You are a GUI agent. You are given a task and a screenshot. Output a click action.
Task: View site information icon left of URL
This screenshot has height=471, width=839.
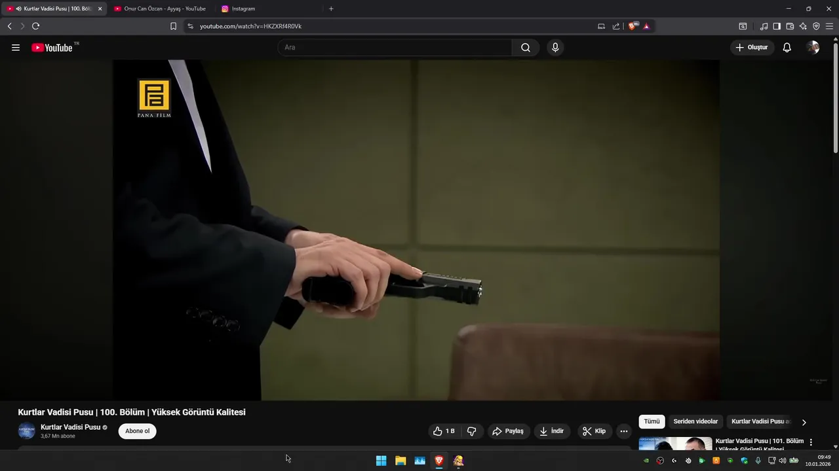click(190, 26)
